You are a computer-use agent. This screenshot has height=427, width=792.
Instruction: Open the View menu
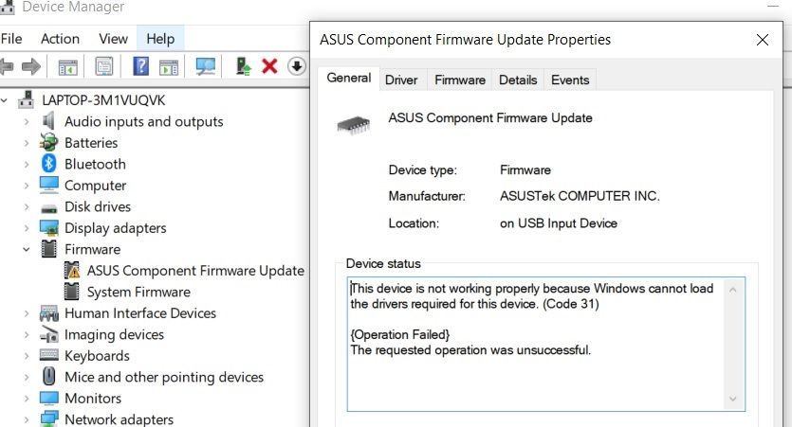(113, 39)
